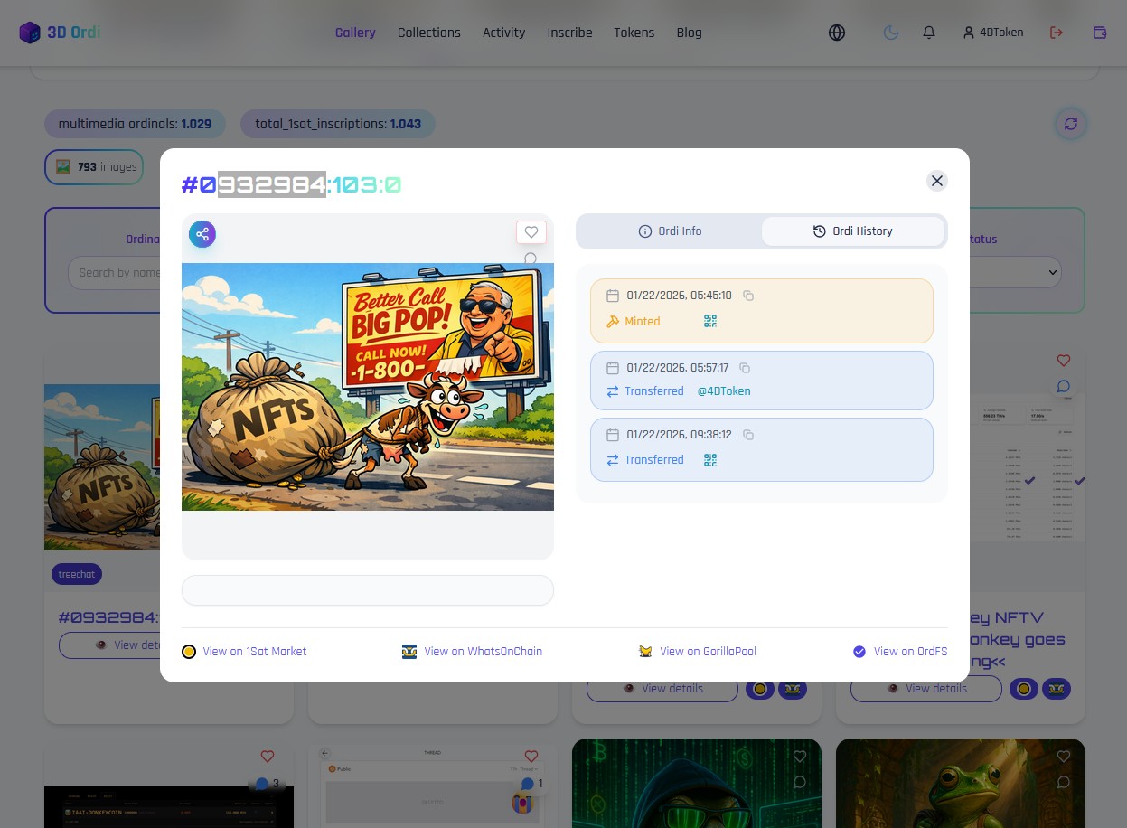Viewport: 1127px width, 828px height.
Task: Click 1Sat coin icon on monkey NFTV card
Action: point(1024,689)
